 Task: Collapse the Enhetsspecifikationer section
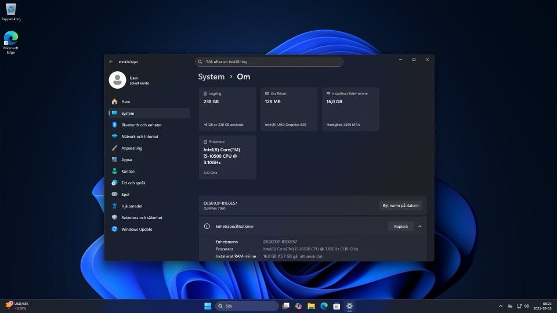click(419, 227)
